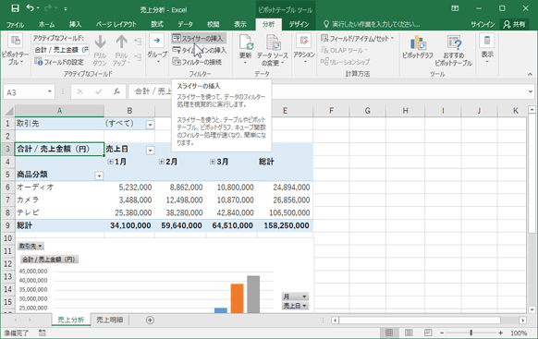Open the Show (表示) button
This screenshot has width=538, height=339.
click(487, 49)
